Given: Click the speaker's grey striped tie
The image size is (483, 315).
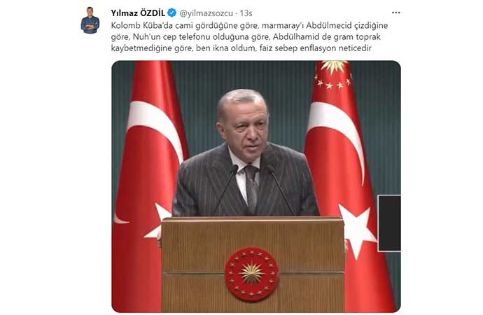Looking at the screenshot, I should pyautogui.click(x=251, y=188).
